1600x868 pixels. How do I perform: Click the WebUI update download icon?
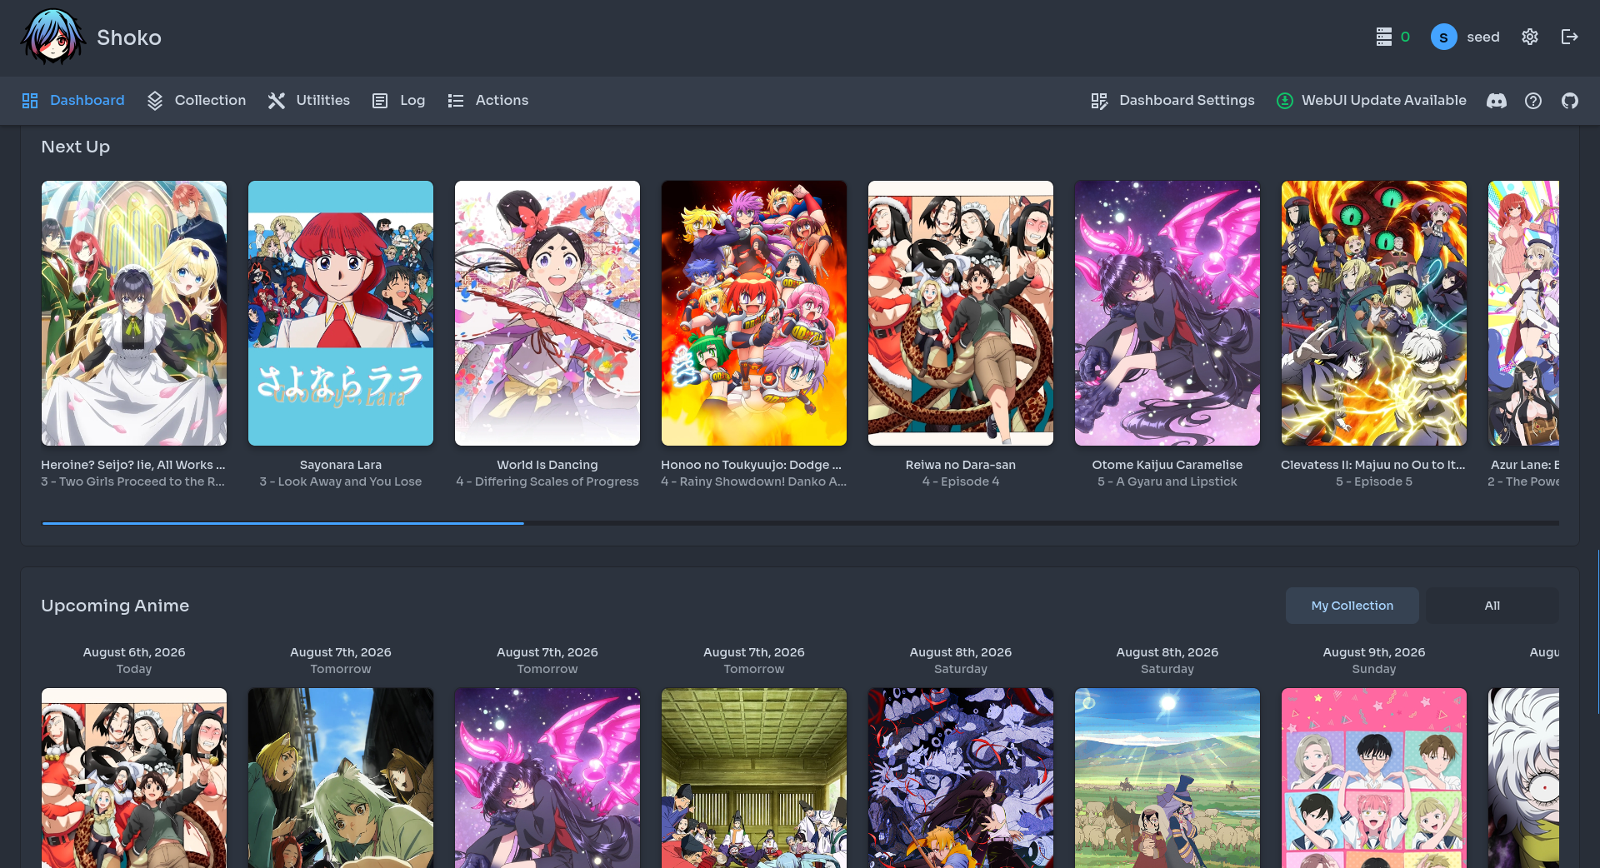[x=1285, y=101]
